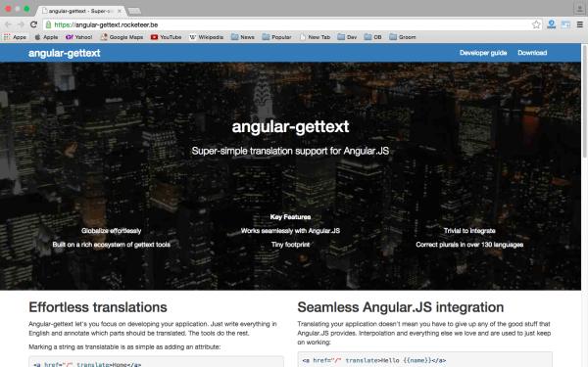588x367 pixels.
Task: Open the Download nav link
Action: click(x=532, y=53)
